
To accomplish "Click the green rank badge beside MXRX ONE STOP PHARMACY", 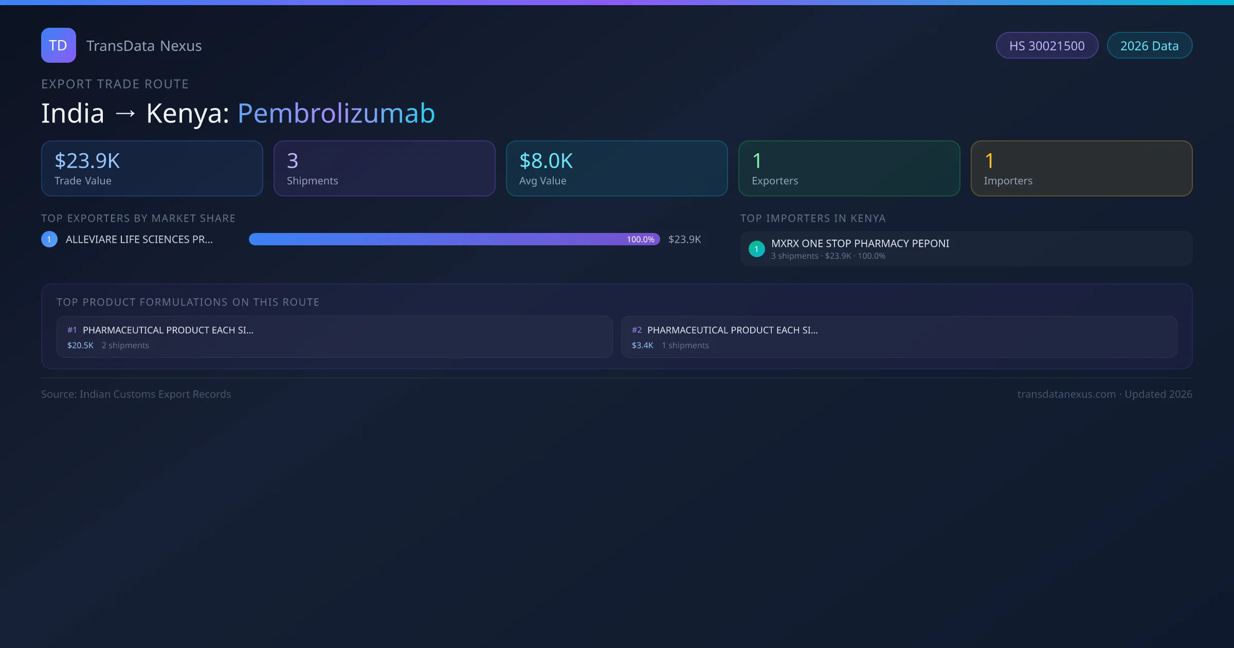I will (x=756, y=248).
